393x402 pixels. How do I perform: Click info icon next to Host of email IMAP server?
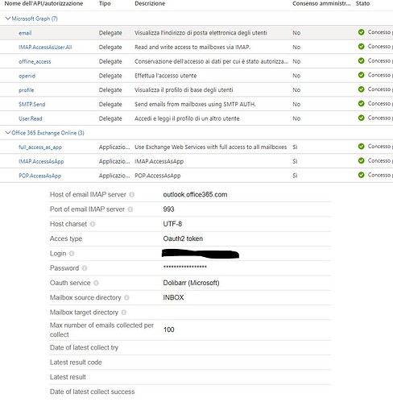pos(131,195)
